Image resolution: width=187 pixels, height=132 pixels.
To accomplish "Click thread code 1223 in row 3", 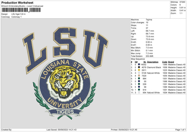I will coord(165,70).
